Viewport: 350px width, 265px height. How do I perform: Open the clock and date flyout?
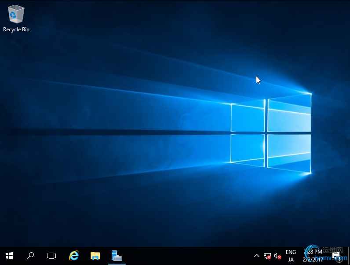click(313, 256)
